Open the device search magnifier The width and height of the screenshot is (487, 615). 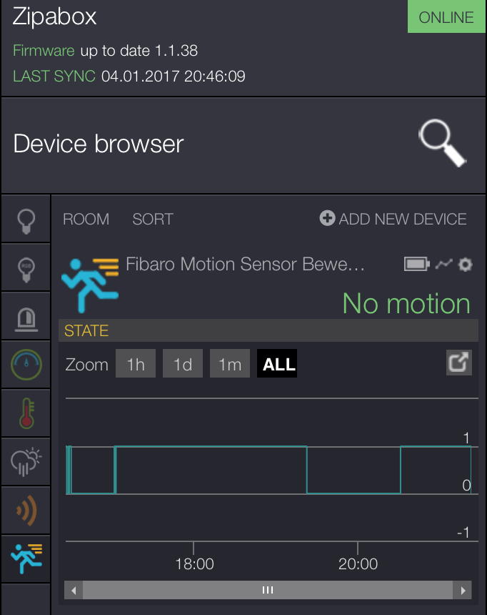442,144
